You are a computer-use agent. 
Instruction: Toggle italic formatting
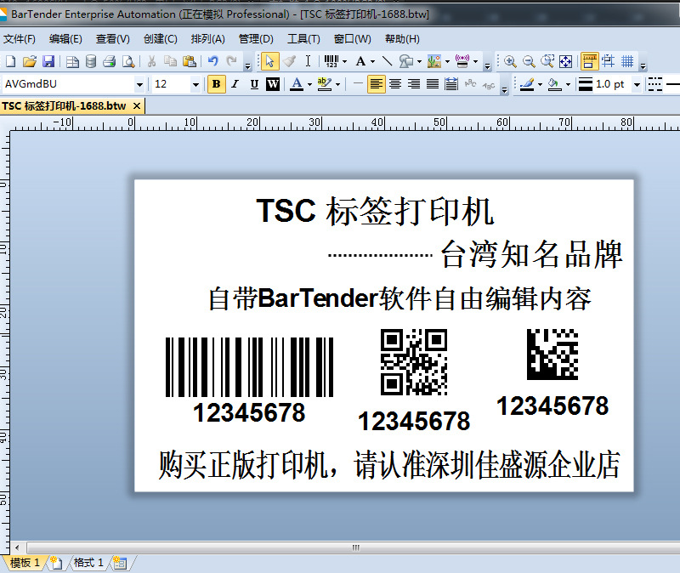[x=235, y=84]
